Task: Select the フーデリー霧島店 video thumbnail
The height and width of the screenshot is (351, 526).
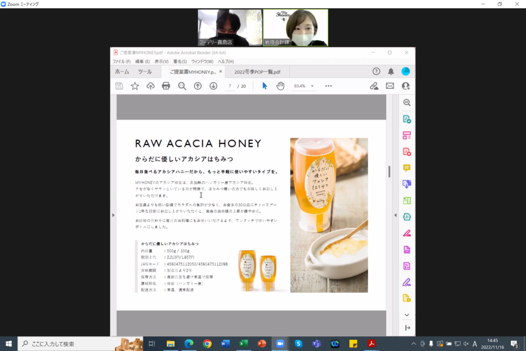Action: (x=230, y=28)
